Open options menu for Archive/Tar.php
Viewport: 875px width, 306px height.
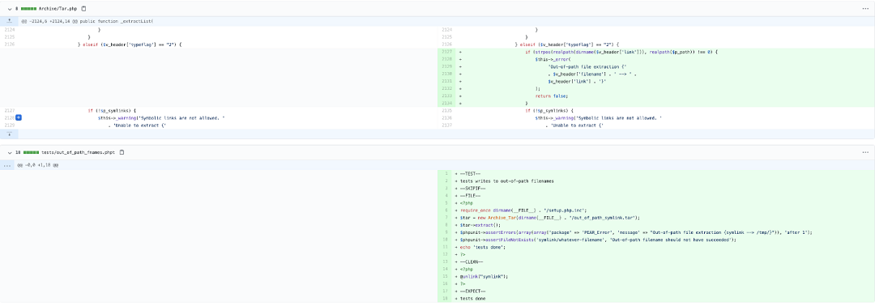tap(865, 9)
